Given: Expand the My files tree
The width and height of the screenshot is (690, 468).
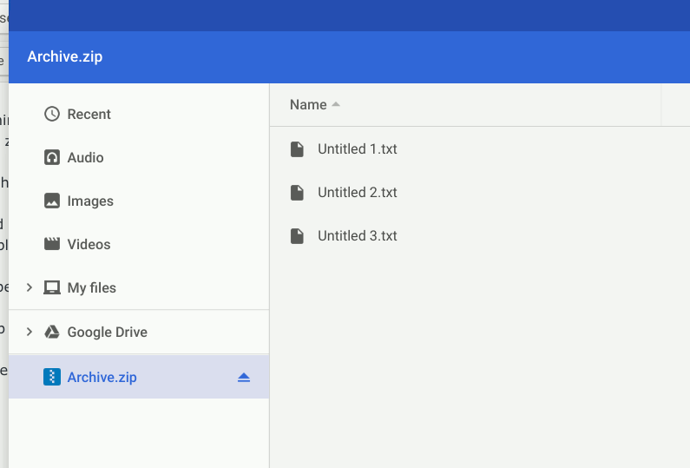Looking at the screenshot, I should [x=30, y=287].
